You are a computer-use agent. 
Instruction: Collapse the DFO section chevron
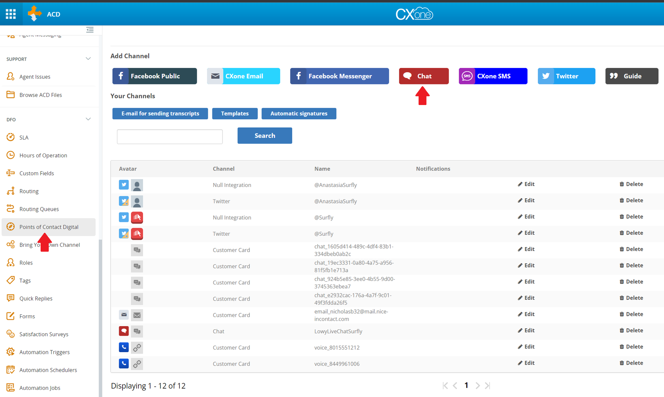click(x=88, y=119)
